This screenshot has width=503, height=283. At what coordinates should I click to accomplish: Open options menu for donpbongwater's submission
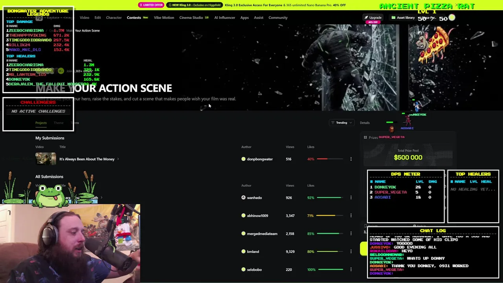[x=351, y=159]
